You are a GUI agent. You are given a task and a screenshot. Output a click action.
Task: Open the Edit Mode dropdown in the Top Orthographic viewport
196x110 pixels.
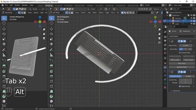[57, 13]
